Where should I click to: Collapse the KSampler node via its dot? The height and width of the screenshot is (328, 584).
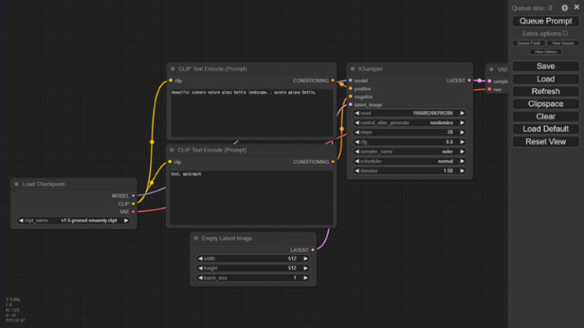click(x=352, y=69)
